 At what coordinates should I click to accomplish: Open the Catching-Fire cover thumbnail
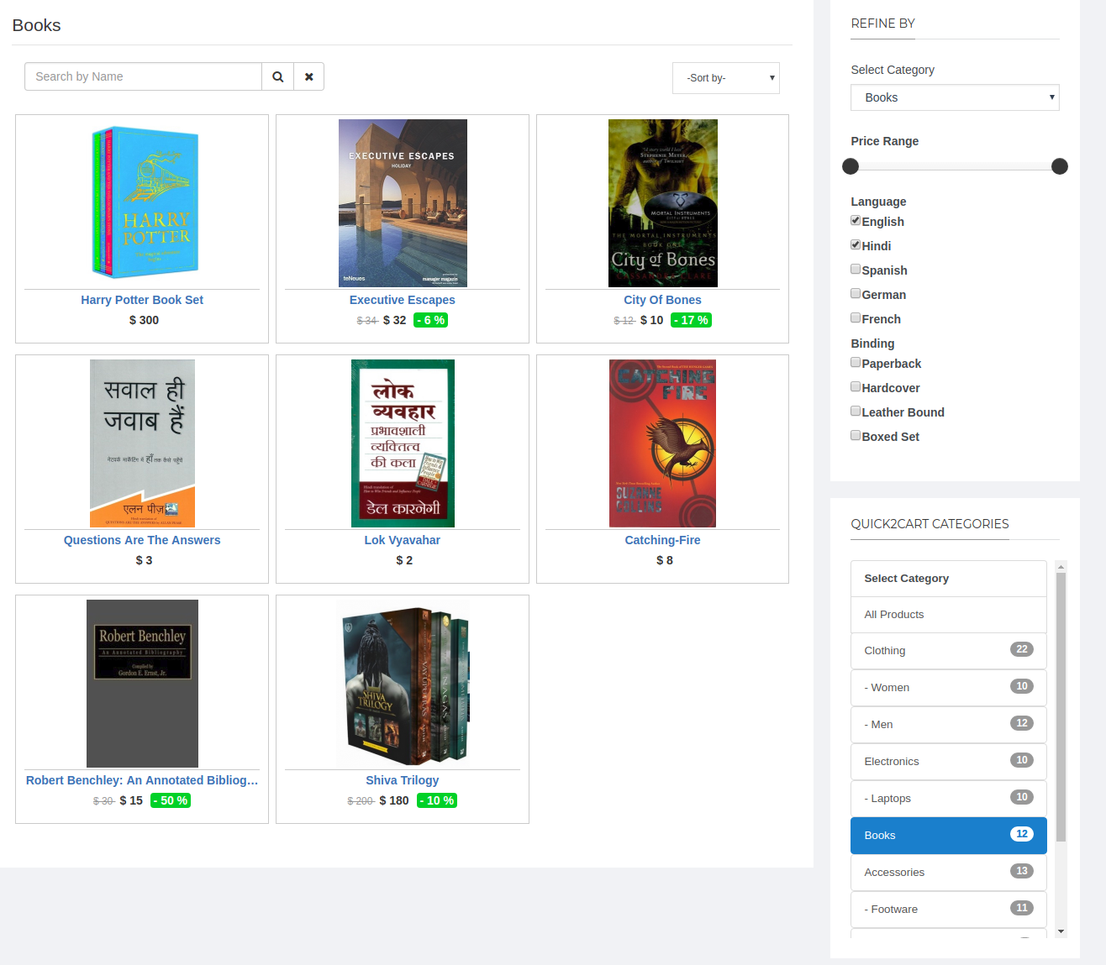(x=662, y=443)
